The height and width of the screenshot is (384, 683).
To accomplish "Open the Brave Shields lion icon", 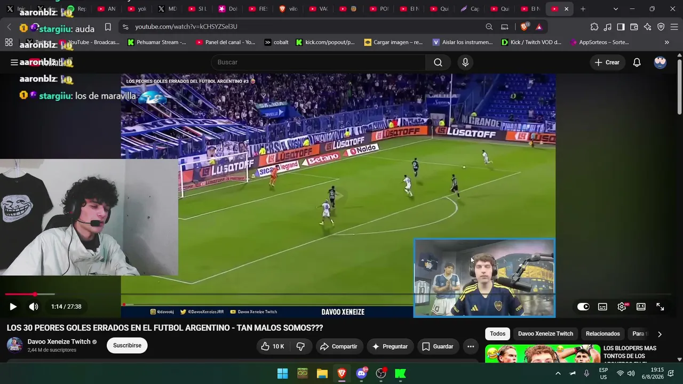I will coord(525,27).
